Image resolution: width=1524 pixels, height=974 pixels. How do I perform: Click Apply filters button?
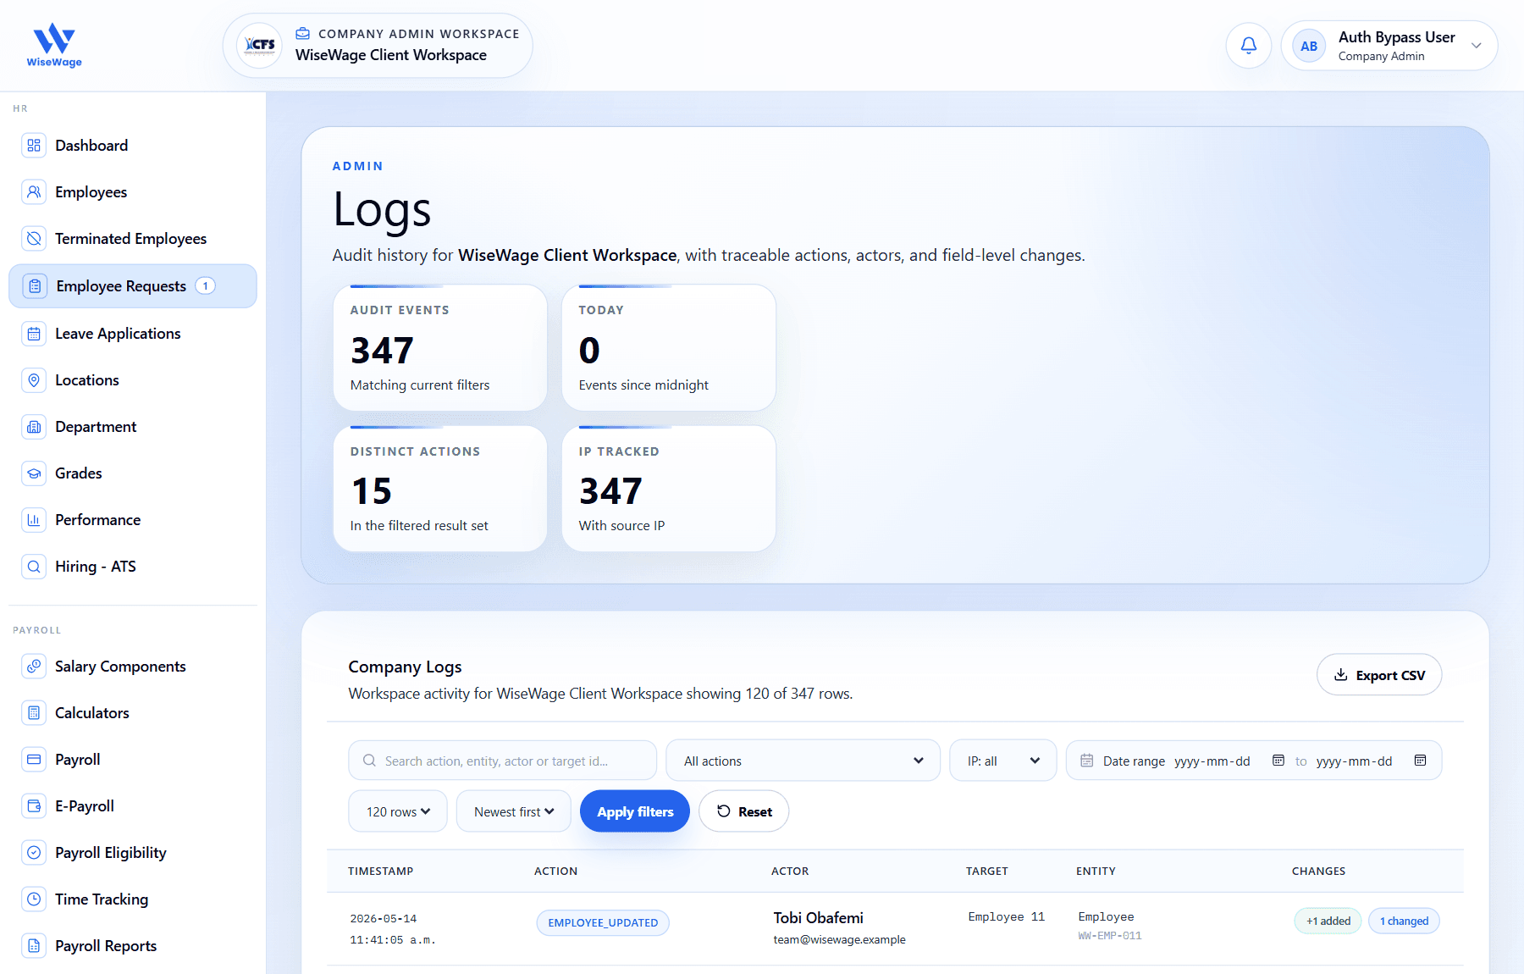coord(635,811)
